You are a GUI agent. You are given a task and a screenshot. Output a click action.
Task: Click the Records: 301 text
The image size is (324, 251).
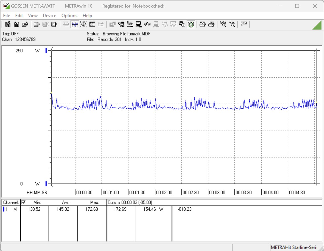tap(110, 39)
